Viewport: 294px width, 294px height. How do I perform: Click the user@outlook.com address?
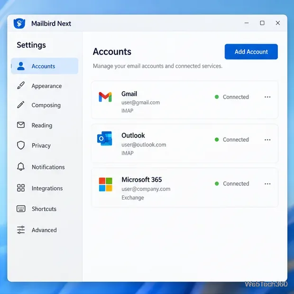point(144,145)
